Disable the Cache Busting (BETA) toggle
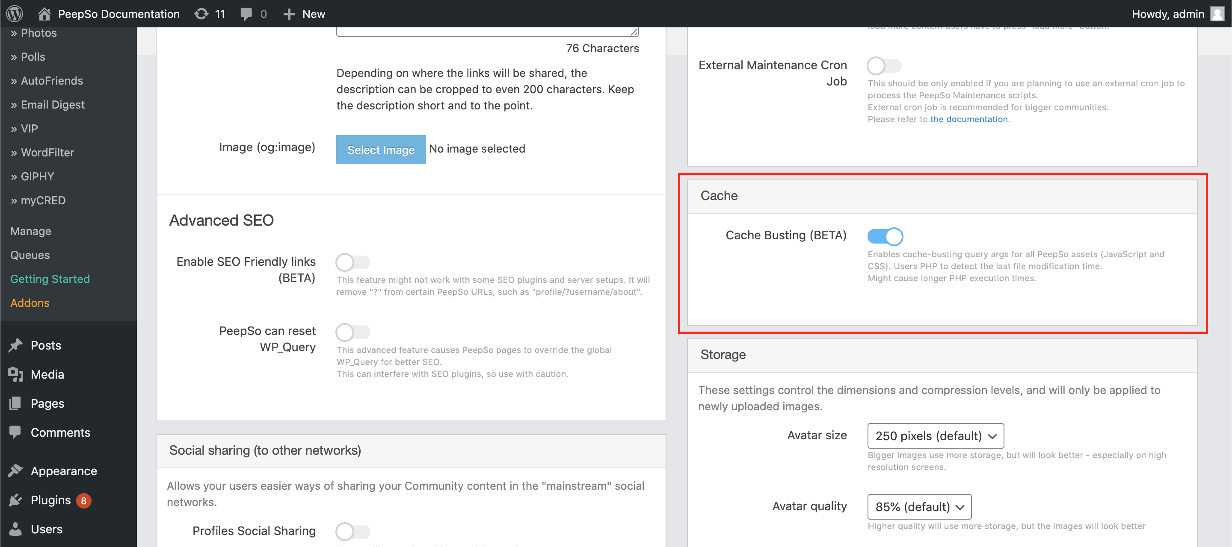 pos(885,236)
